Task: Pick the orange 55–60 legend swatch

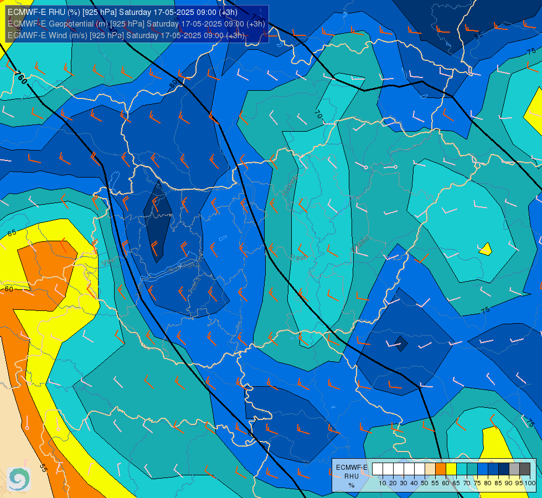Action: click(441, 469)
